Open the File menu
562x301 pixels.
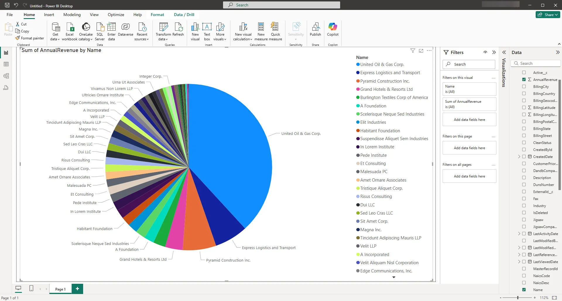(10, 15)
